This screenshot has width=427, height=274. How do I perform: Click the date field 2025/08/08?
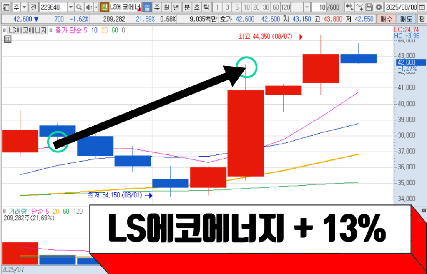click(402, 7)
